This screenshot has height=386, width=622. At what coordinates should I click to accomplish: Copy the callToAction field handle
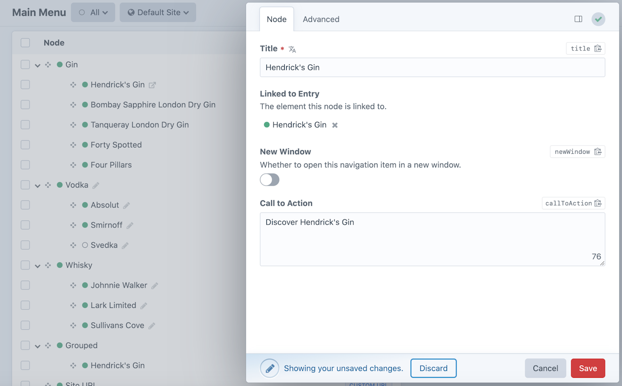598,203
